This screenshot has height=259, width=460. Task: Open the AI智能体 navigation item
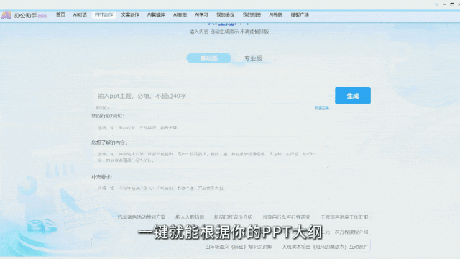point(156,14)
